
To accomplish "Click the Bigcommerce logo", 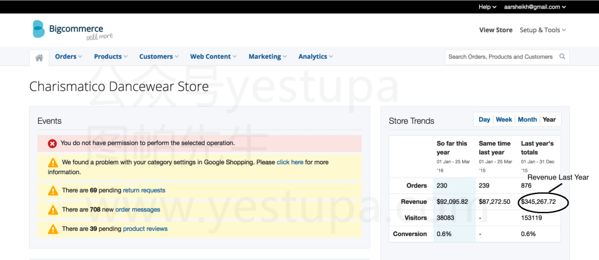I will [73, 29].
